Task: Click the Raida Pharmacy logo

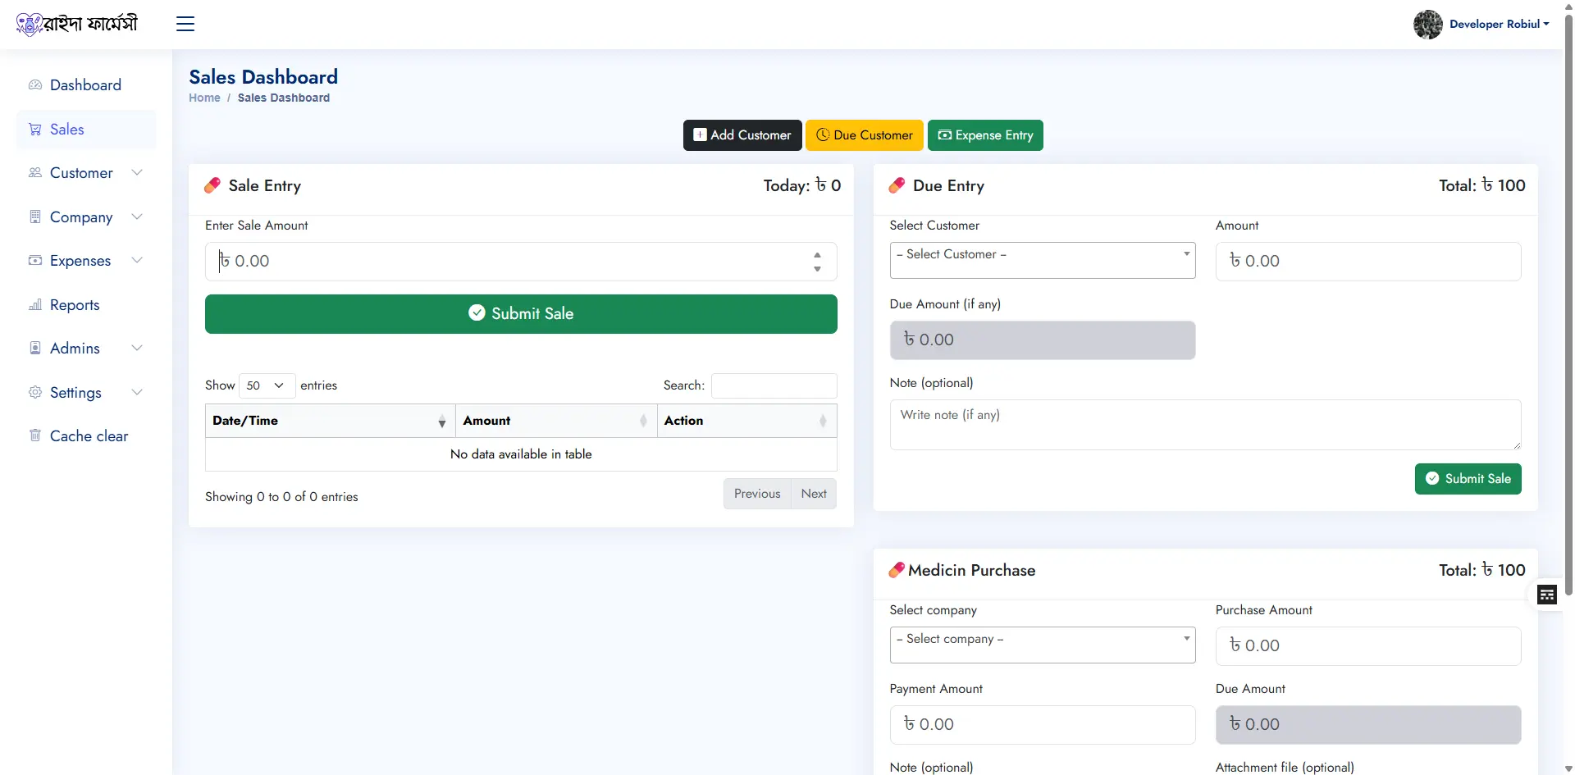Action: pyautogui.click(x=77, y=24)
